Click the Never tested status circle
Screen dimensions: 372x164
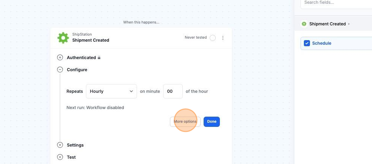coord(213,38)
